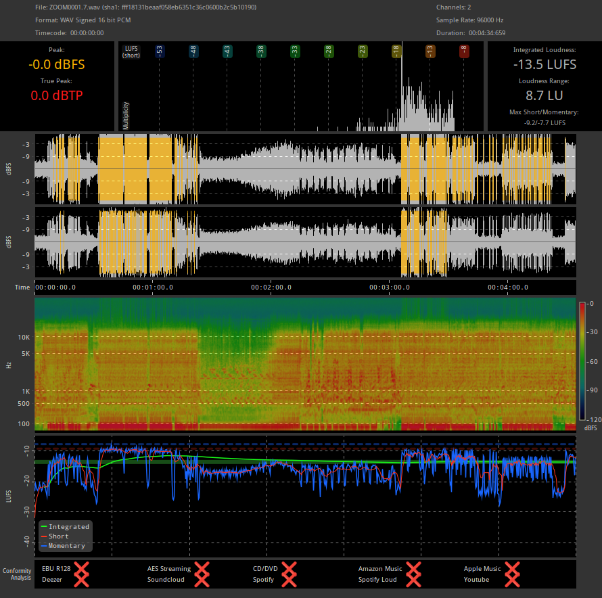Click the fail icon next to Spotify Loud
This screenshot has width=602, height=598.
point(413,579)
